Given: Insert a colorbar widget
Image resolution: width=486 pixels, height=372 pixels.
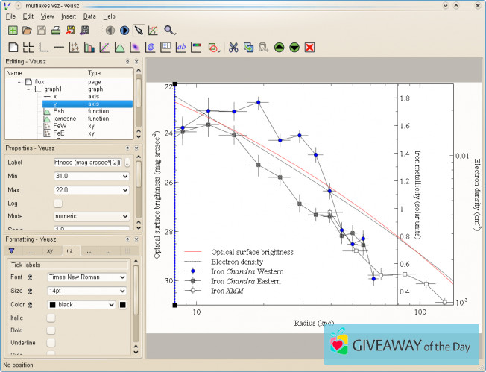Looking at the screenshot, I should pyautogui.click(x=196, y=48).
